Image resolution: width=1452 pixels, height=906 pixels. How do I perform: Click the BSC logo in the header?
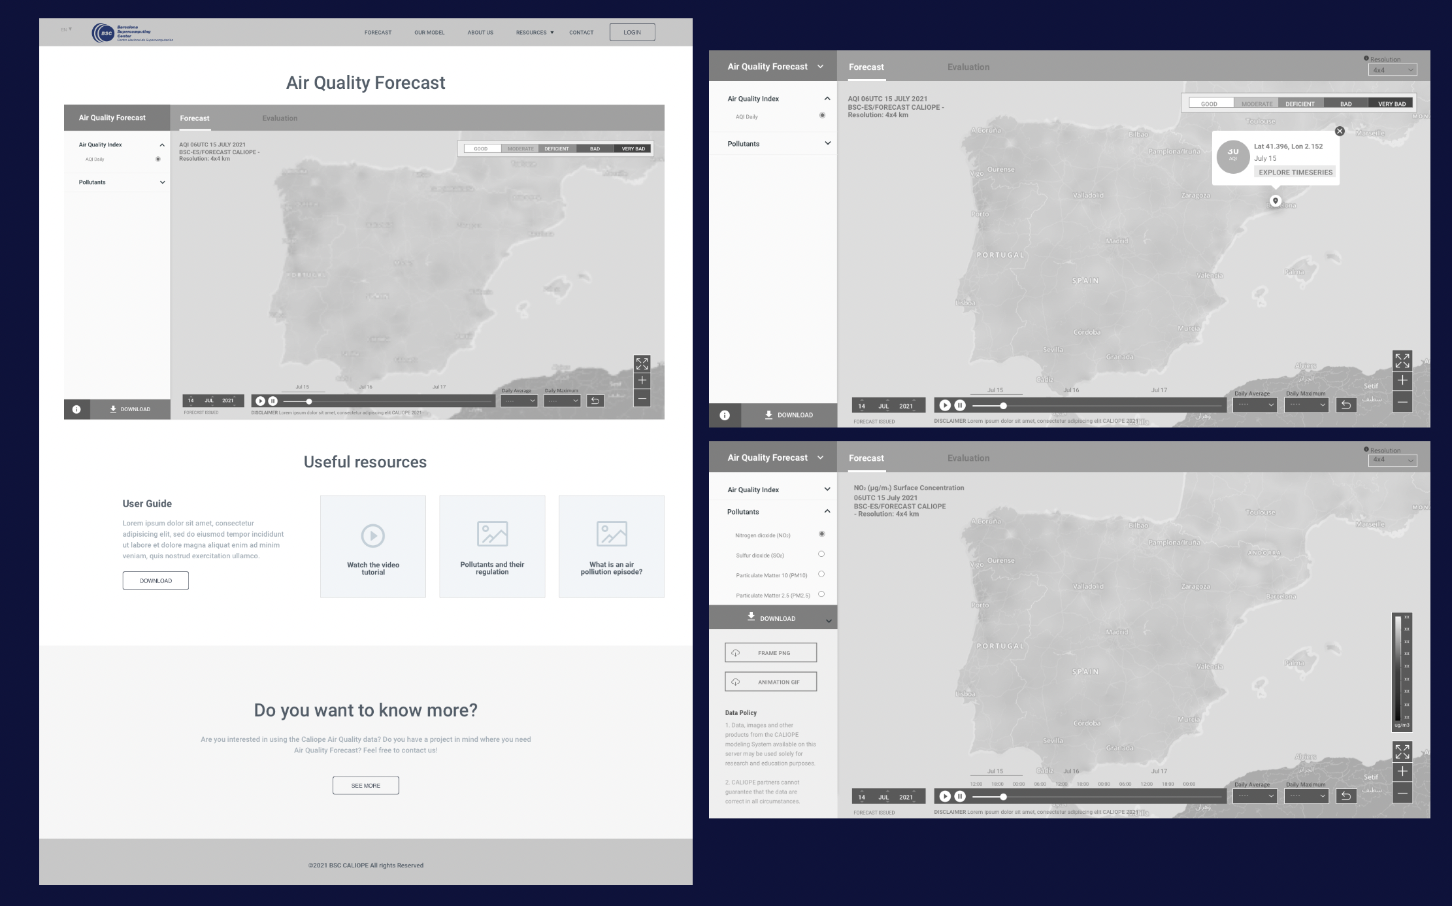click(133, 33)
